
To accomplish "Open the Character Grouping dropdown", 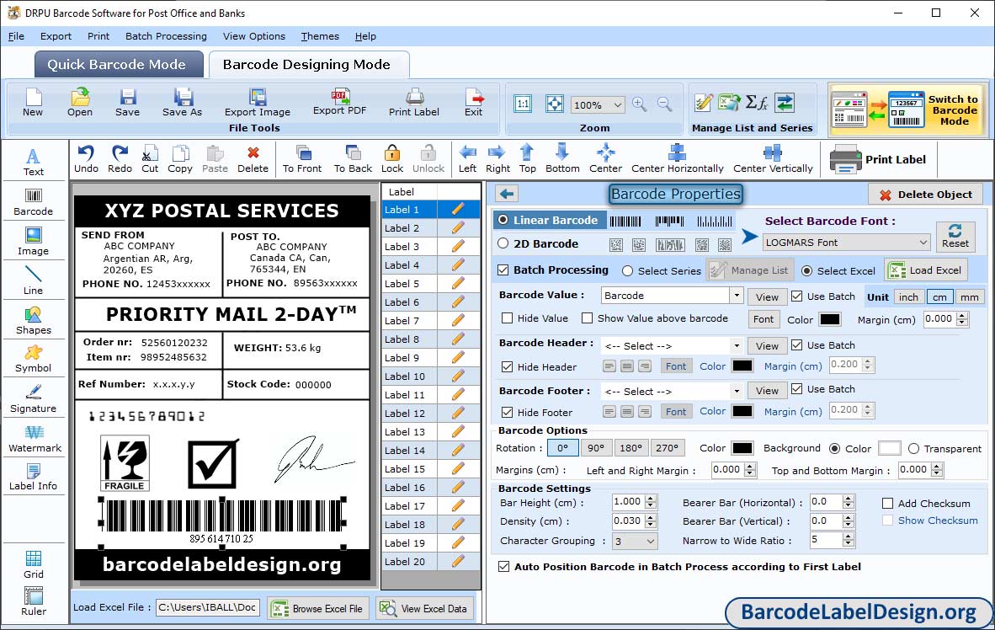I will click(x=650, y=541).
